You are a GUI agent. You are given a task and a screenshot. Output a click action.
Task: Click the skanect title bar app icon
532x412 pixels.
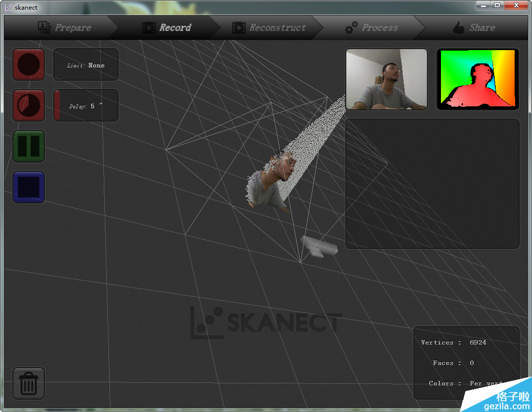tap(8, 7)
